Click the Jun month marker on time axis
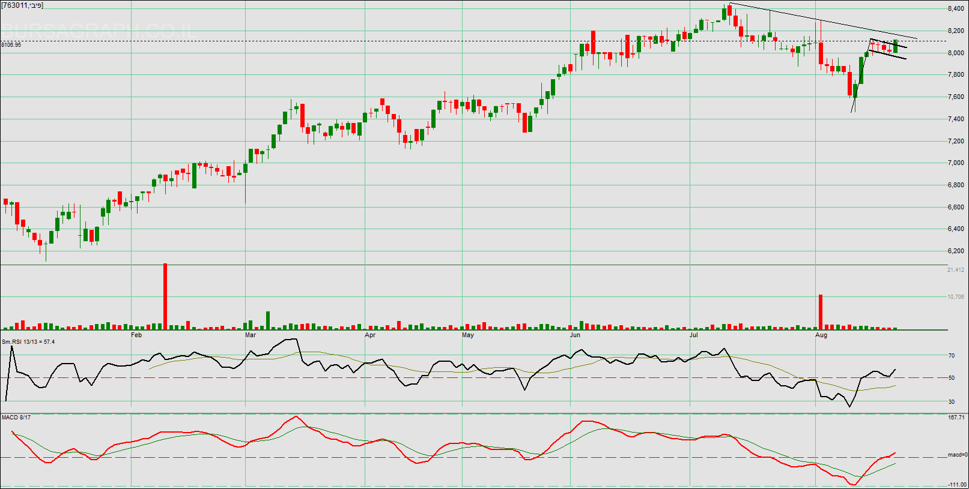 [x=575, y=335]
